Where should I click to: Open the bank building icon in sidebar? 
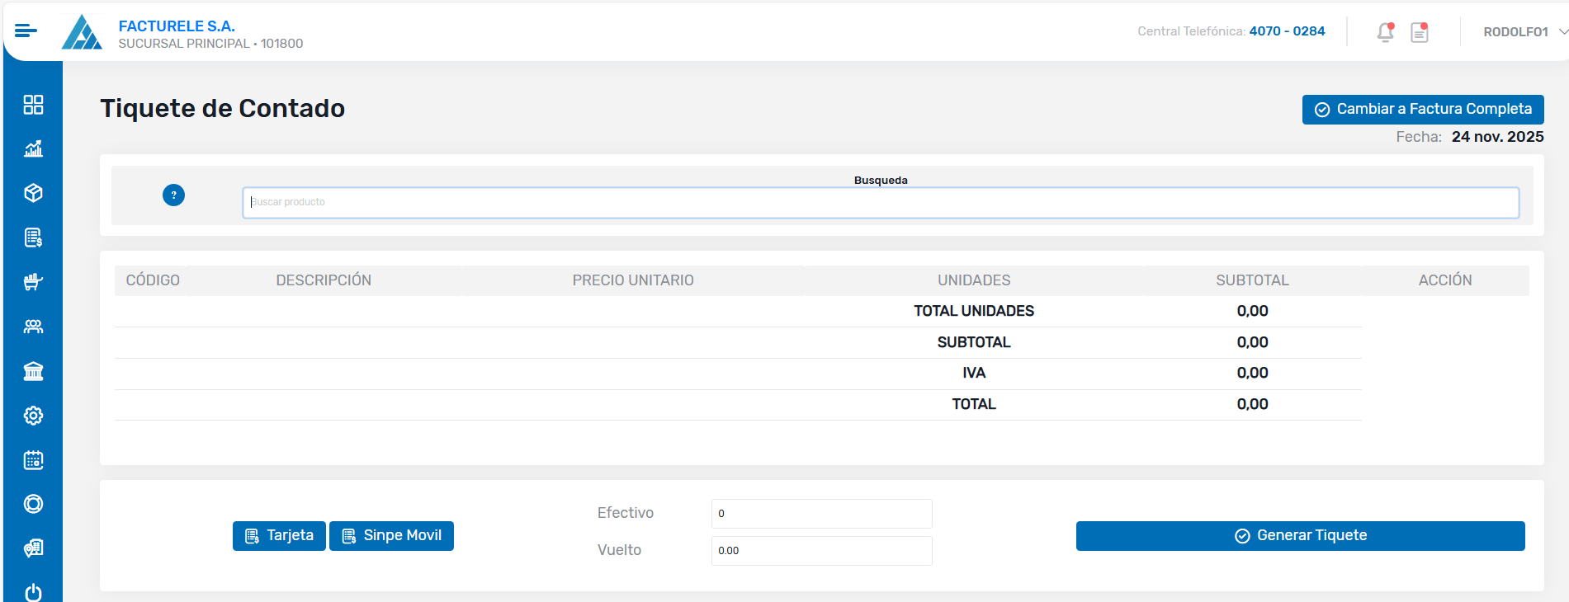click(33, 371)
